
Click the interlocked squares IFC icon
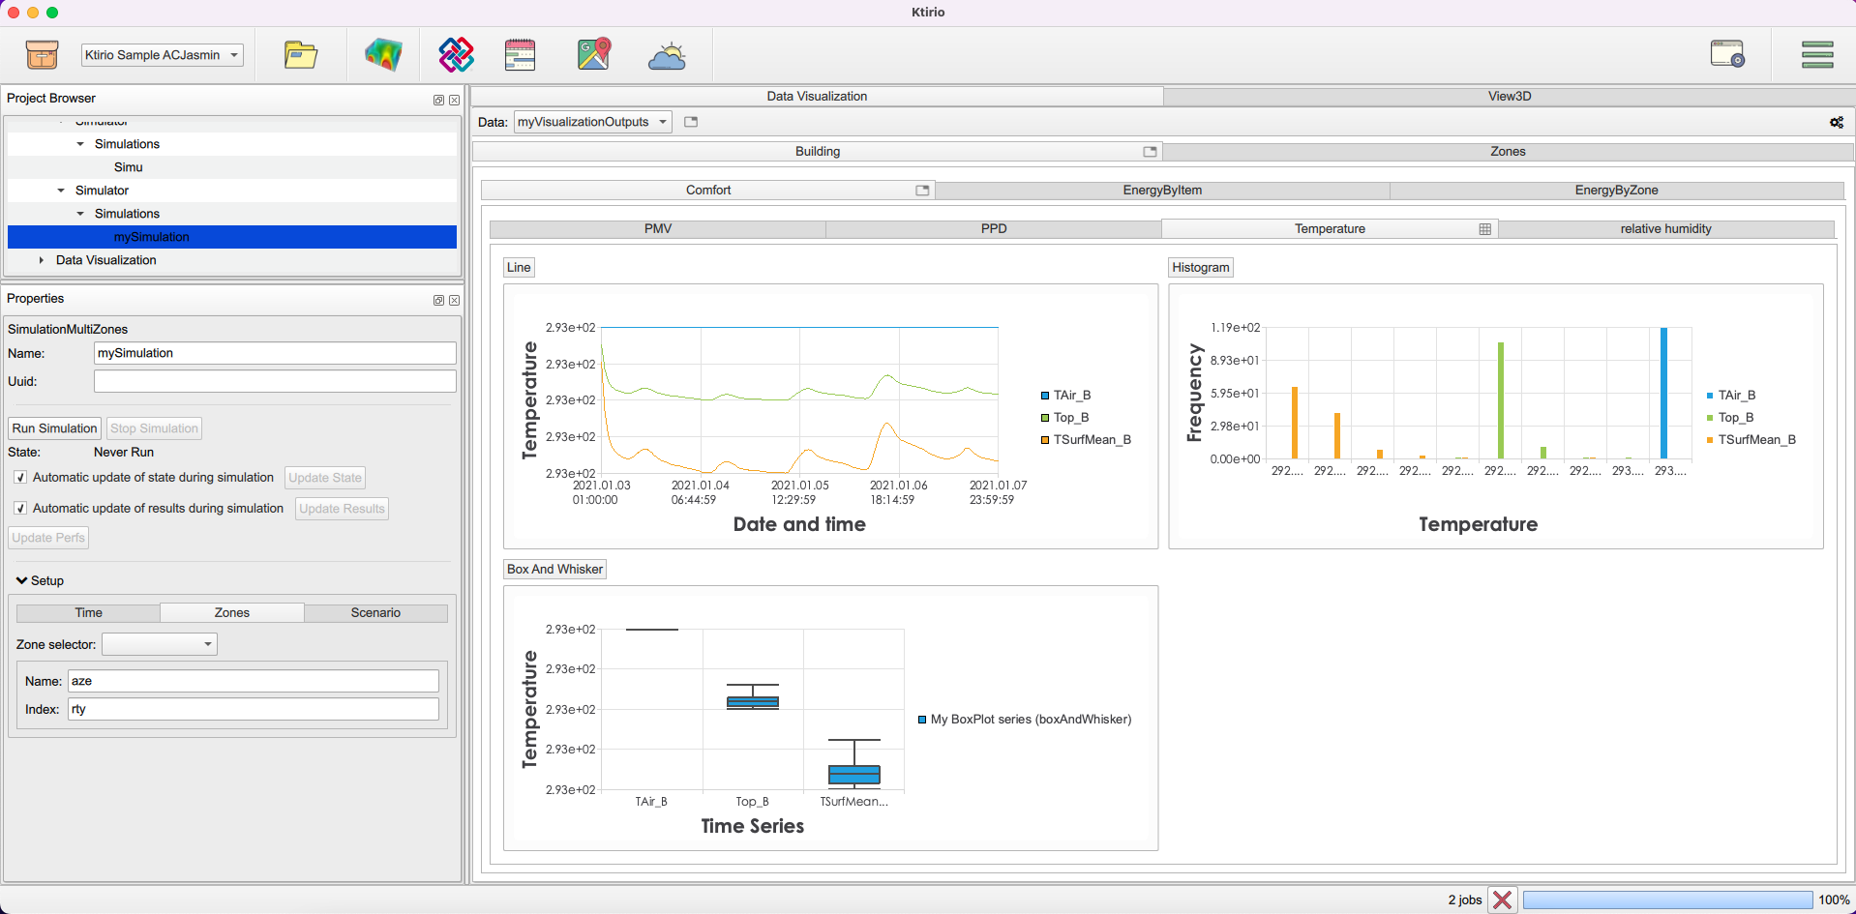point(456,55)
